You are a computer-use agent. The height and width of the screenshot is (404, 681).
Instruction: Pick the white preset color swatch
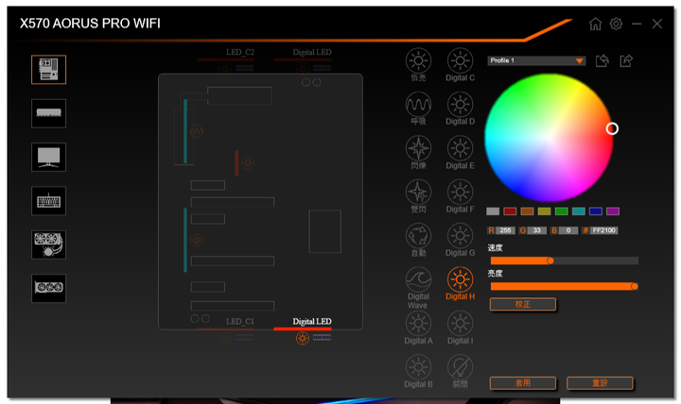[x=493, y=211]
